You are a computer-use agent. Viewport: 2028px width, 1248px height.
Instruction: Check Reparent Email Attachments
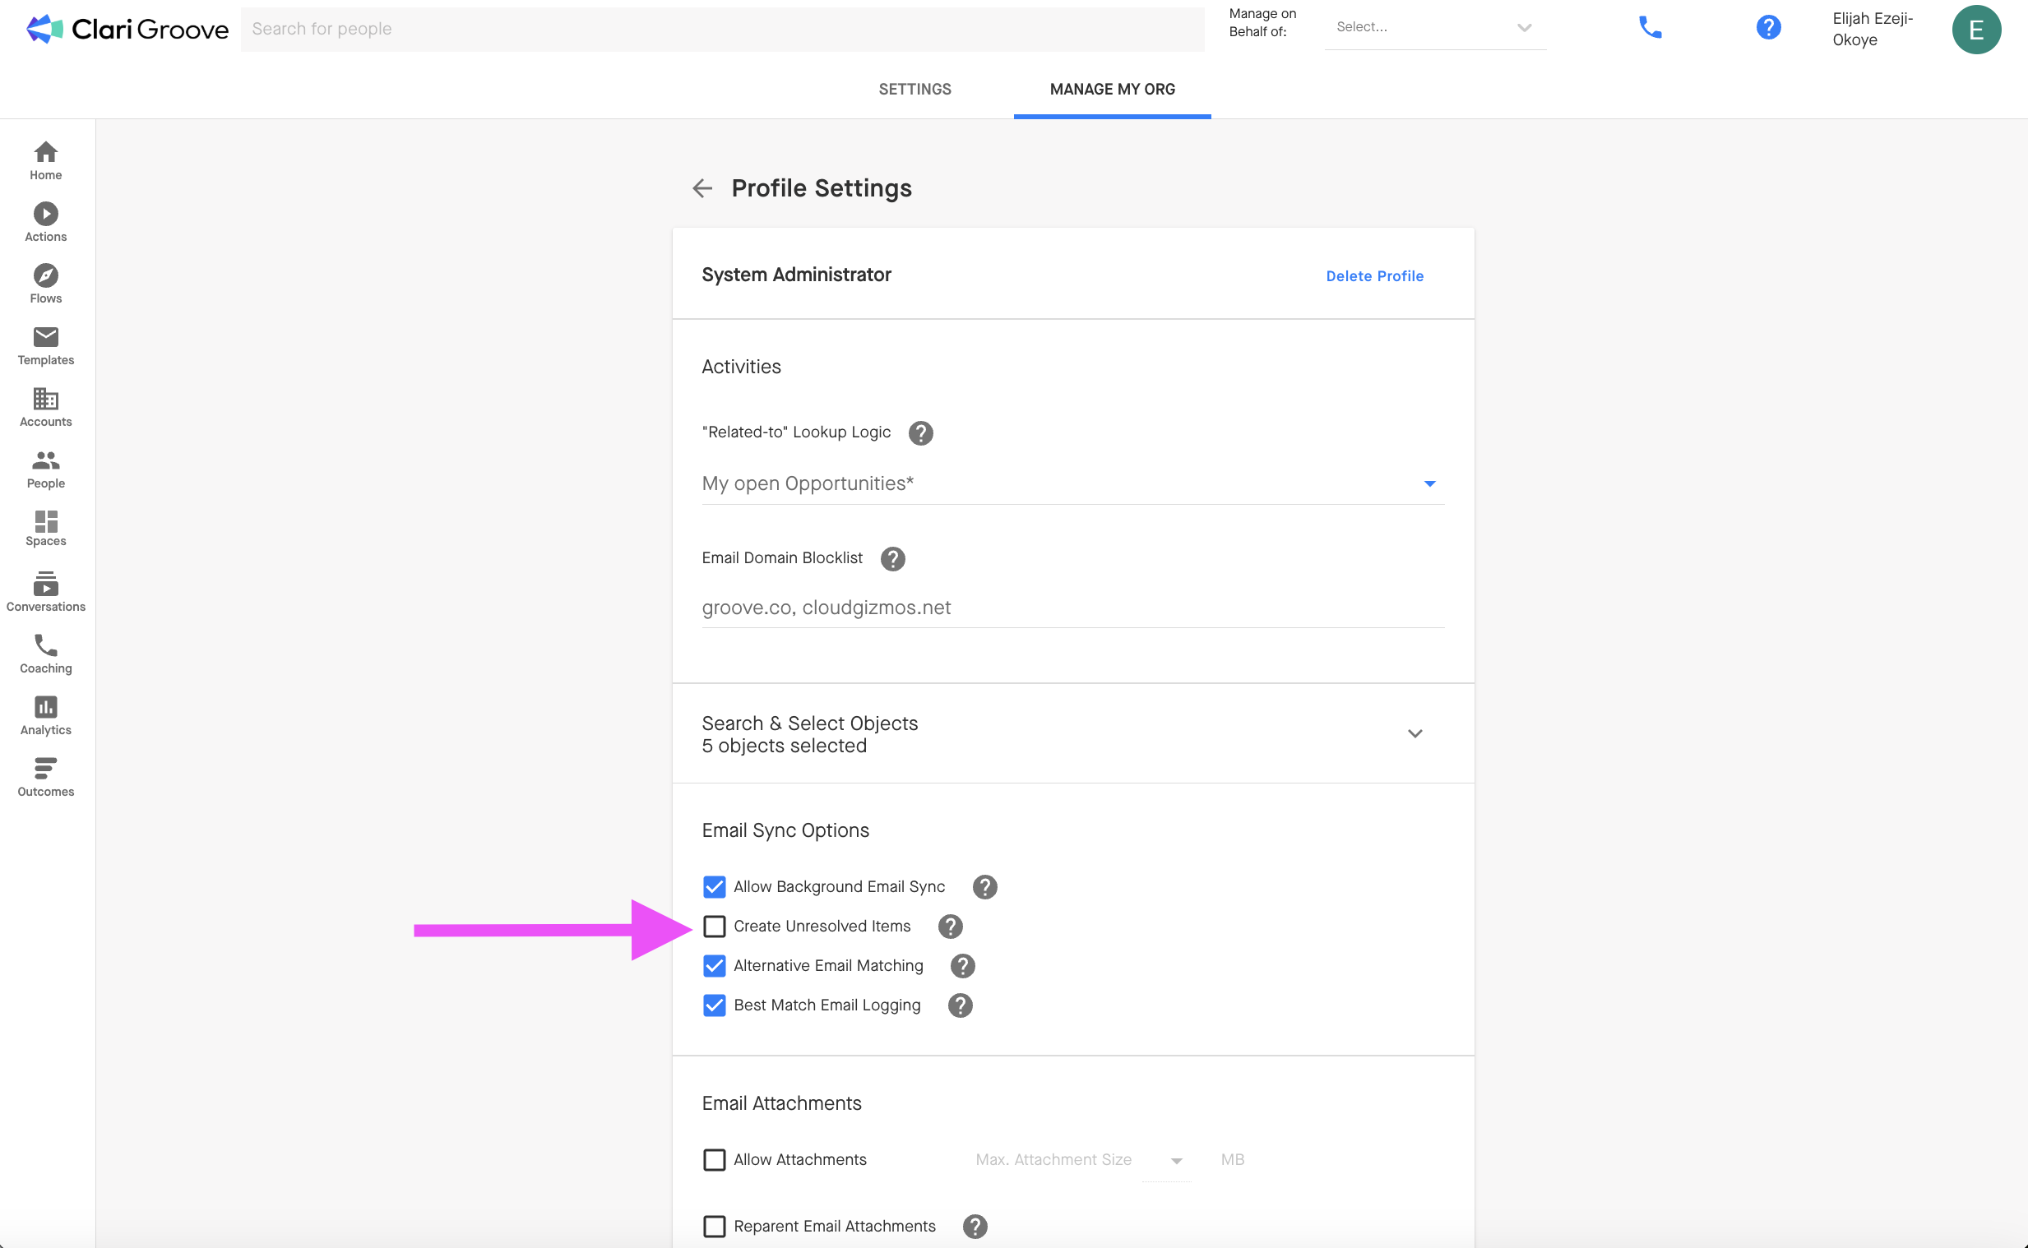pos(714,1227)
